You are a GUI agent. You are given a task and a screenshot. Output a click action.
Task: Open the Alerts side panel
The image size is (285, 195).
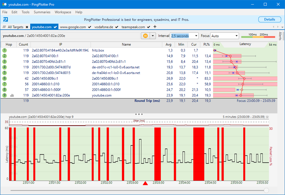coord(280,36)
